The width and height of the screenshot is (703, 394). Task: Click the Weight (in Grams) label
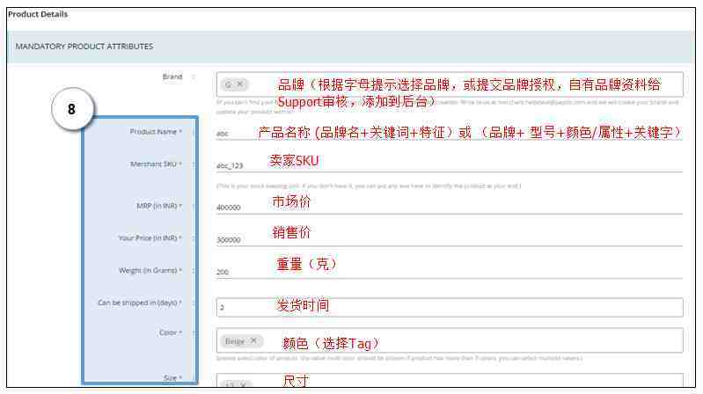[x=150, y=270]
